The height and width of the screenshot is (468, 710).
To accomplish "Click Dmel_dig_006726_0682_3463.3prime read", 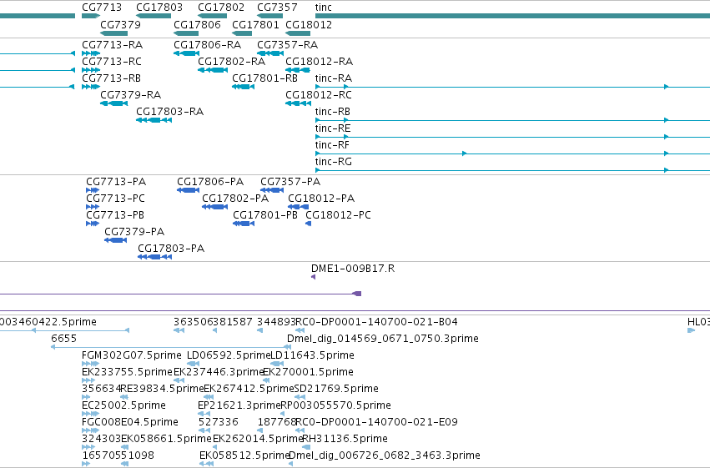I will click(385, 456).
